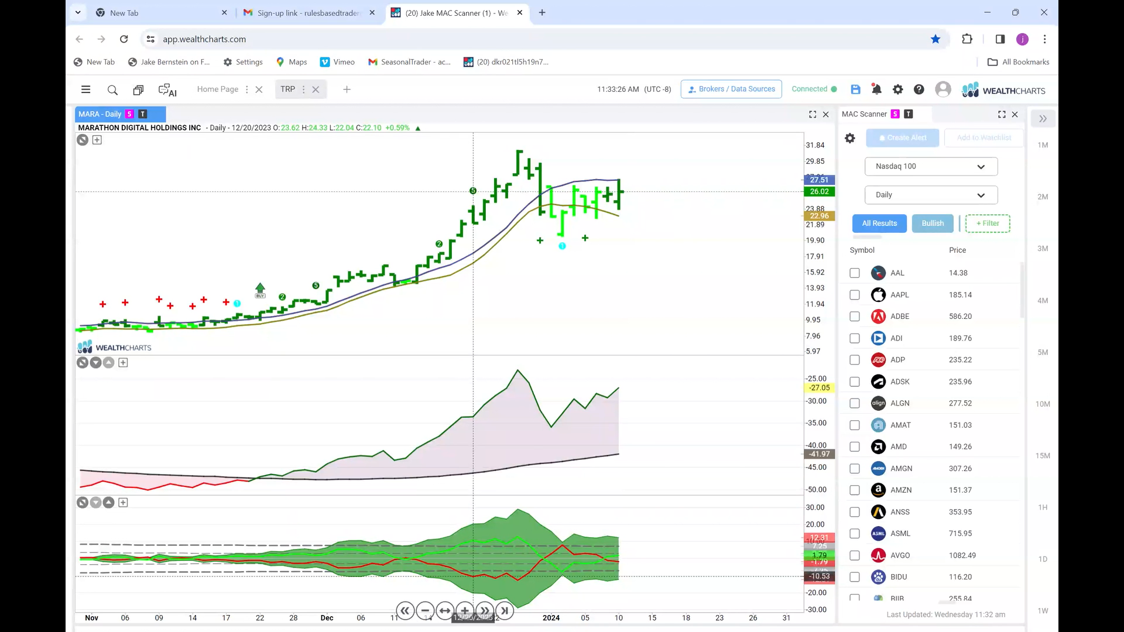Launch the AI assistant tool
1124x632 pixels.
(167, 90)
